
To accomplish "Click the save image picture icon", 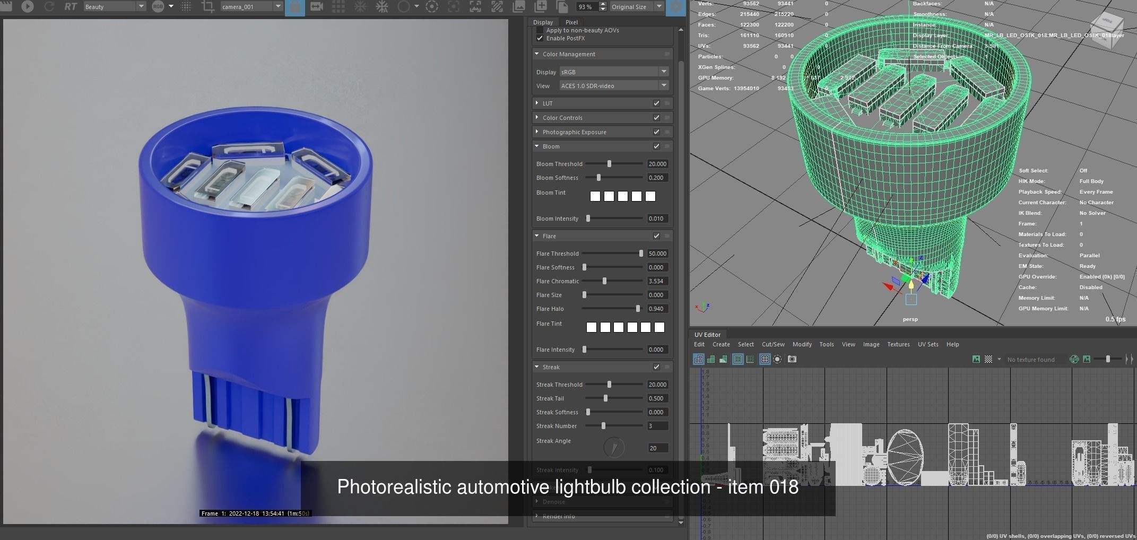I will [x=519, y=6].
